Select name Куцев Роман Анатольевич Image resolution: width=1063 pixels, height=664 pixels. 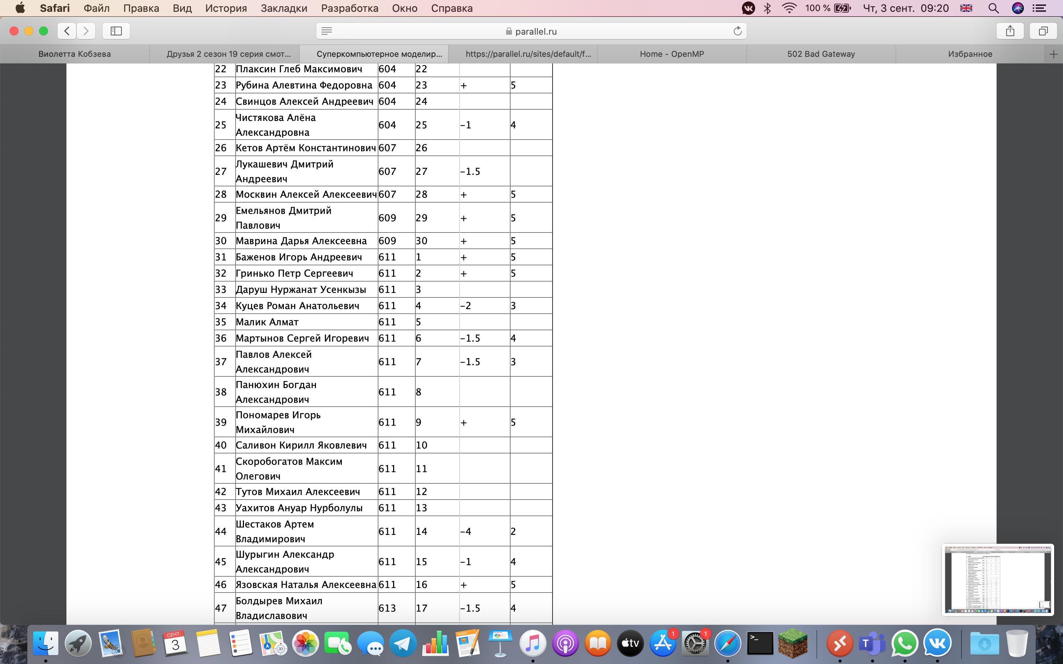(297, 306)
